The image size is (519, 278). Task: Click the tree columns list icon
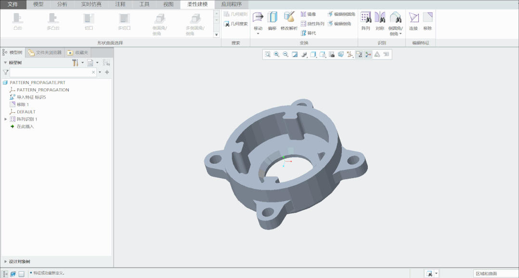pos(90,62)
